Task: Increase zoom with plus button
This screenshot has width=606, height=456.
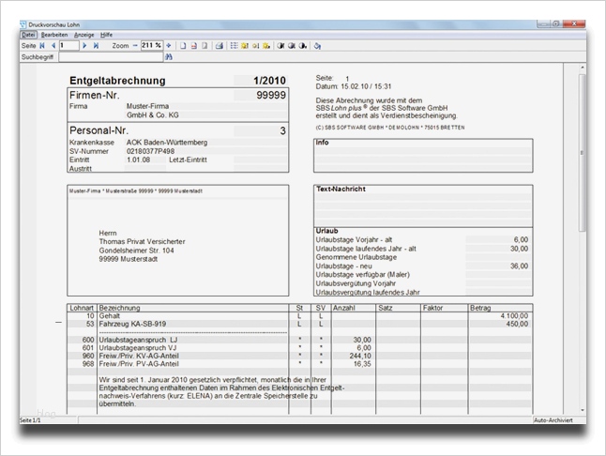Action: pyautogui.click(x=169, y=46)
